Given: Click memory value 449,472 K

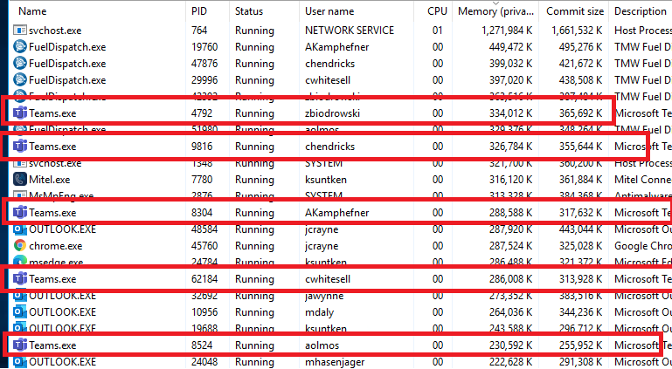Looking at the screenshot, I should point(511,47).
